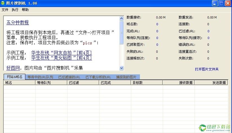Viewport: 232px width, 133px height.
Task: Click the 等待队列 column header
Action: pos(51,83)
